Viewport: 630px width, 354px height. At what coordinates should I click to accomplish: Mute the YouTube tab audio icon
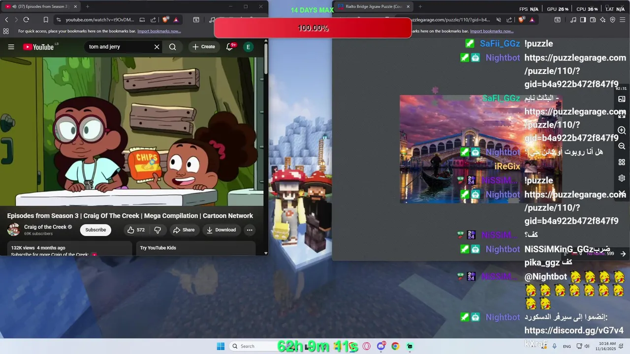[x=14, y=6]
